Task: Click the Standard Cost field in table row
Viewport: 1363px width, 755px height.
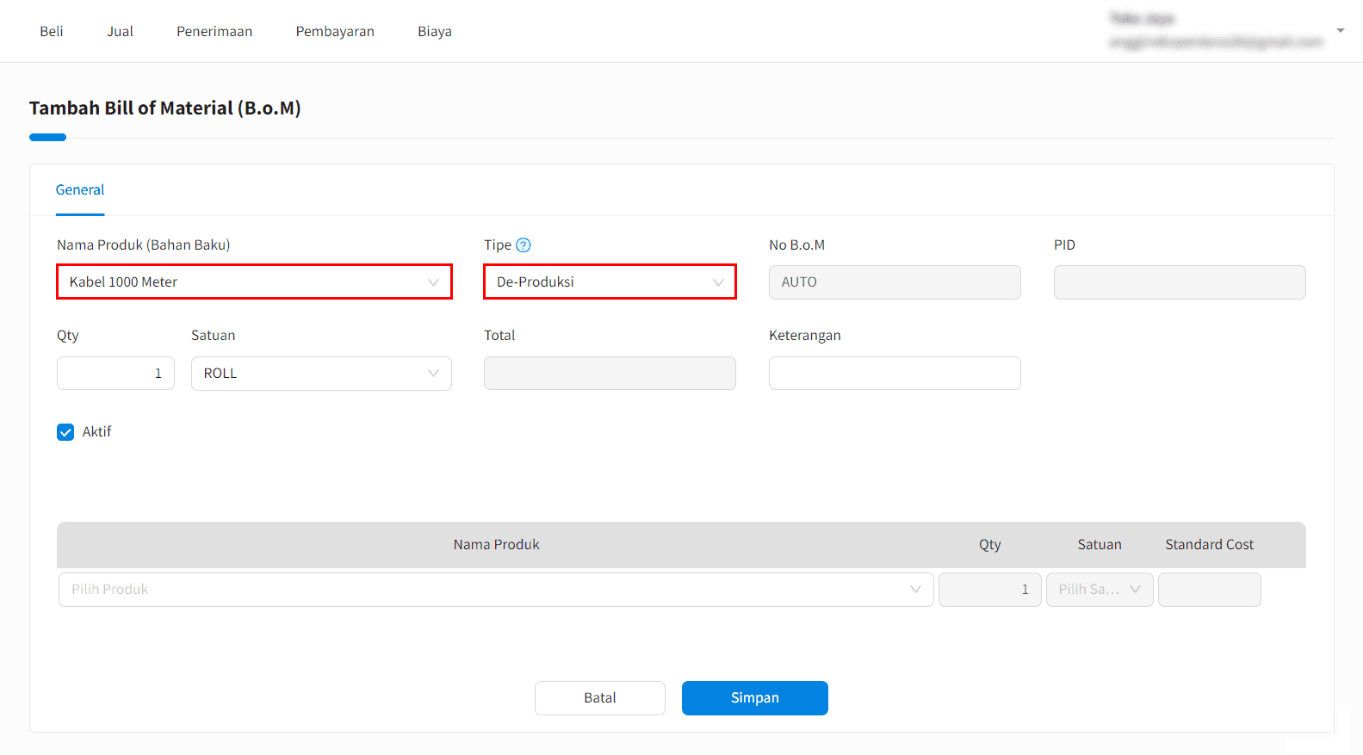Action: (1209, 590)
